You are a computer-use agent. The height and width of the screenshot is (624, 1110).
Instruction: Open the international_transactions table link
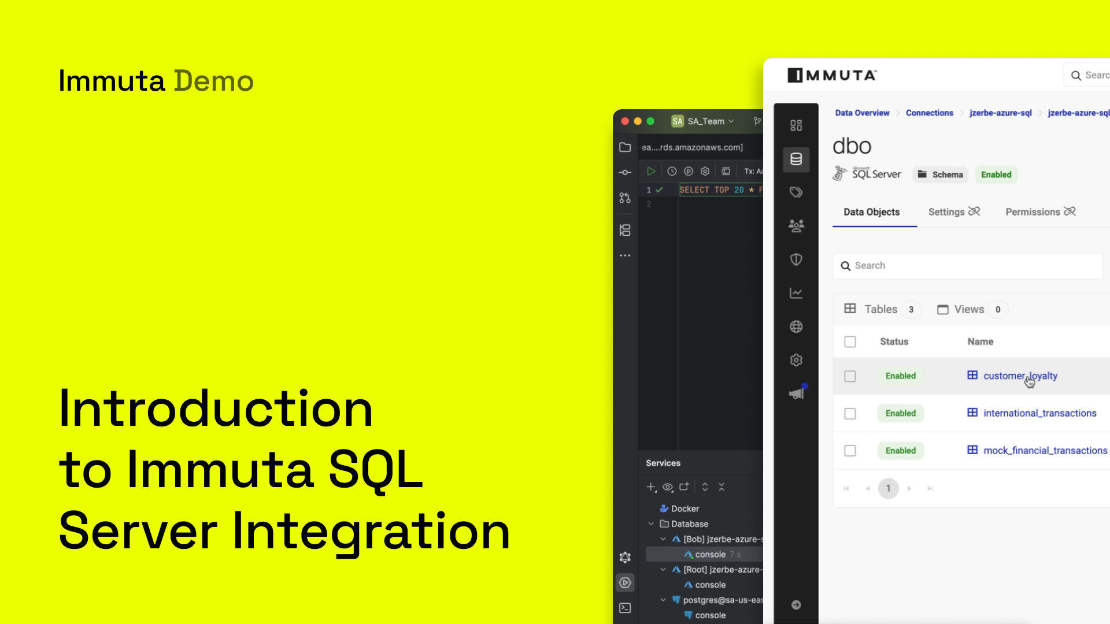1040,413
